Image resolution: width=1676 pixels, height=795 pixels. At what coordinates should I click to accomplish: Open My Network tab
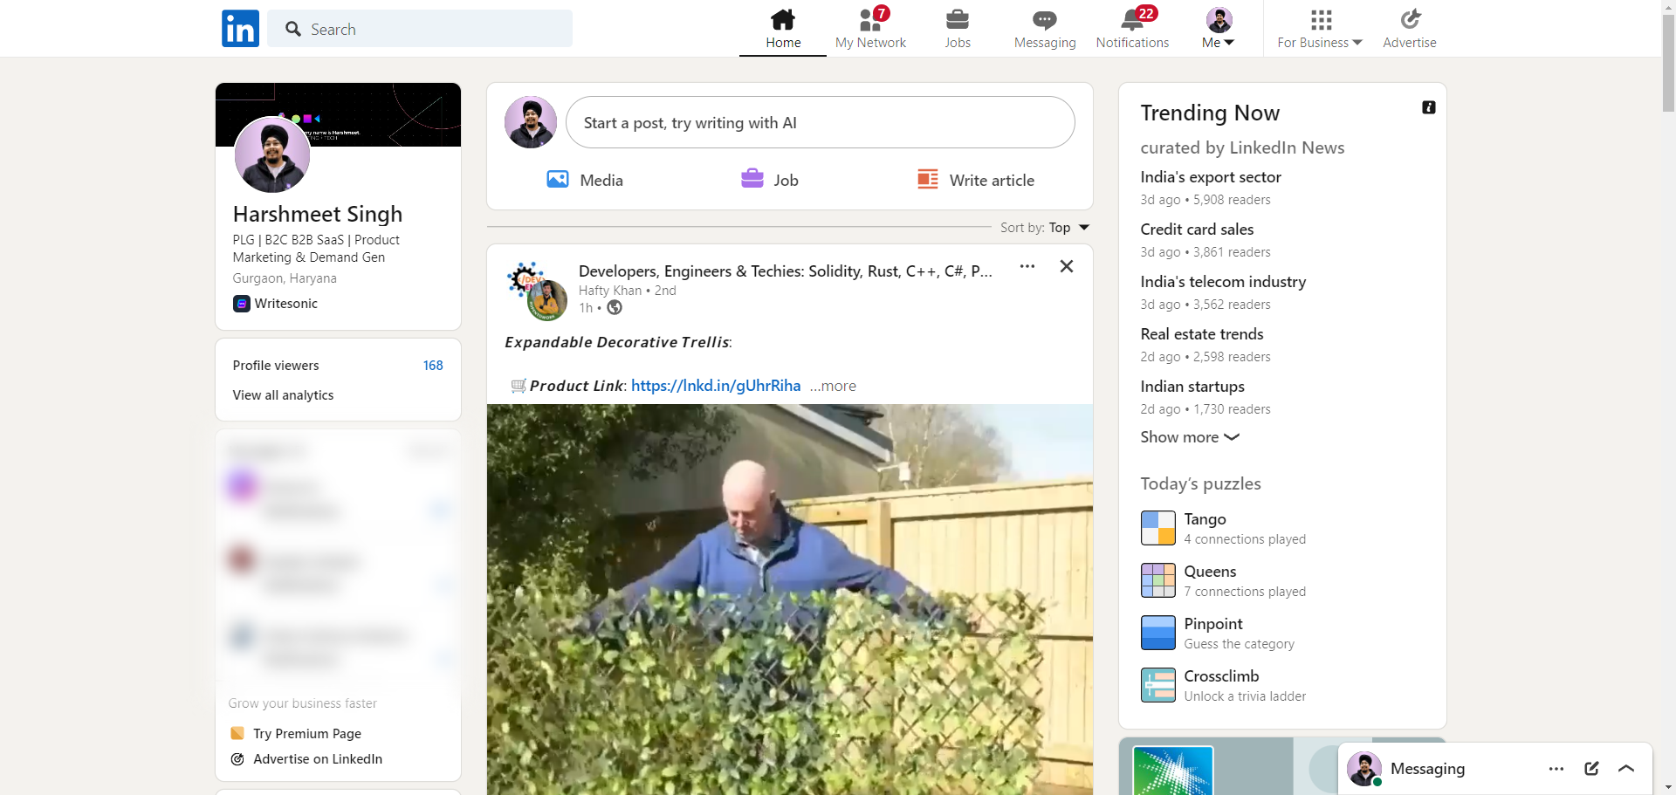tap(870, 29)
